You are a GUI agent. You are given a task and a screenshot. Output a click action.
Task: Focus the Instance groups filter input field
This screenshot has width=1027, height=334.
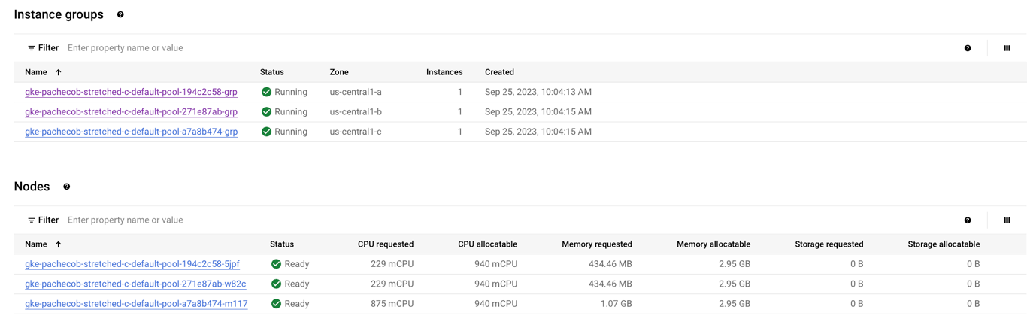pyautogui.click(x=511, y=48)
